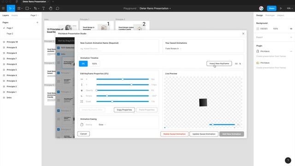The height and width of the screenshot is (166, 295).
Task: Click Principle 10 layer frame icon
Action: (4, 42)
